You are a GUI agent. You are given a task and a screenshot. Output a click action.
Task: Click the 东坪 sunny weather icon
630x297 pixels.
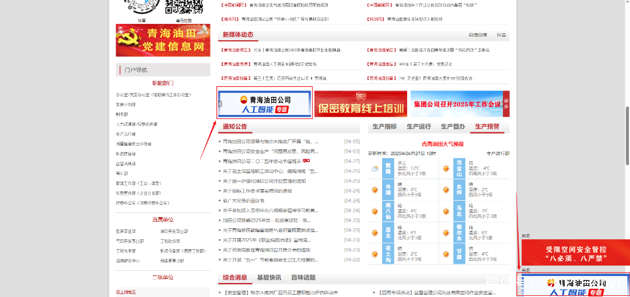pyautogui.click(x=446, y=190)
